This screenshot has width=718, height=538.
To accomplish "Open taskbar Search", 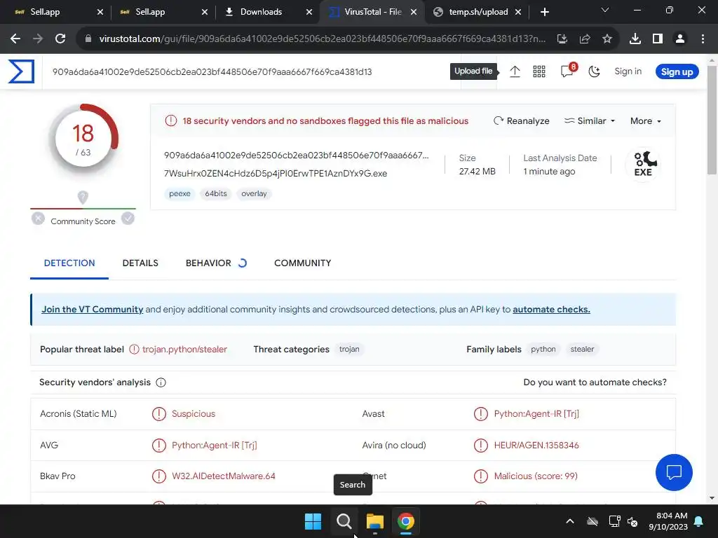I will pyautogui.click(x=344, y=521).
